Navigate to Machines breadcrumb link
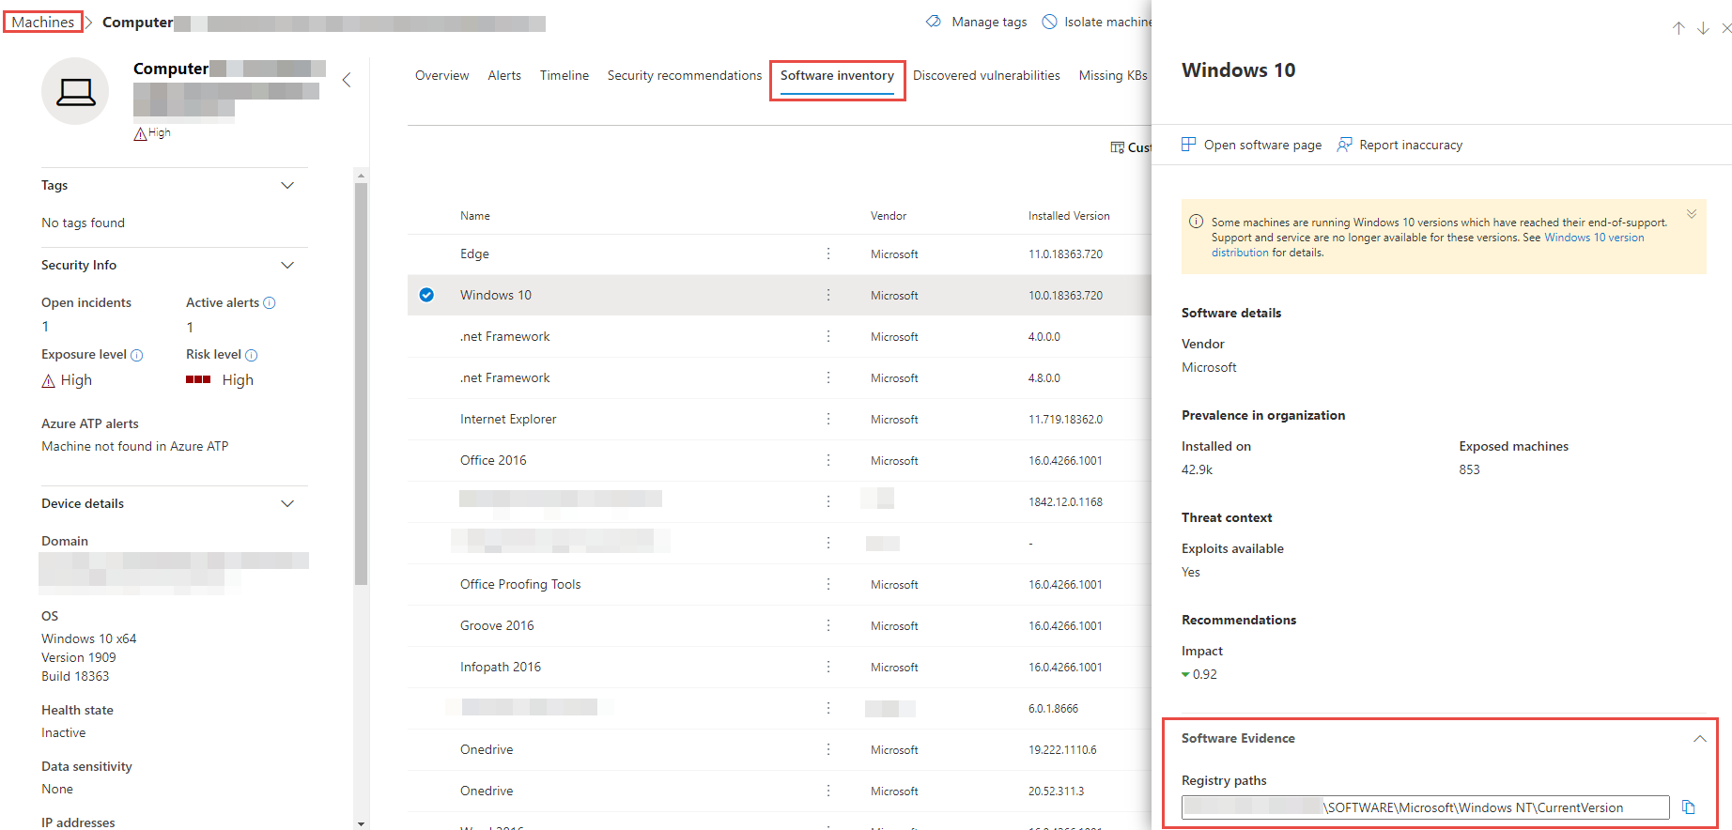1732x830 pixels. coord(43,22)
